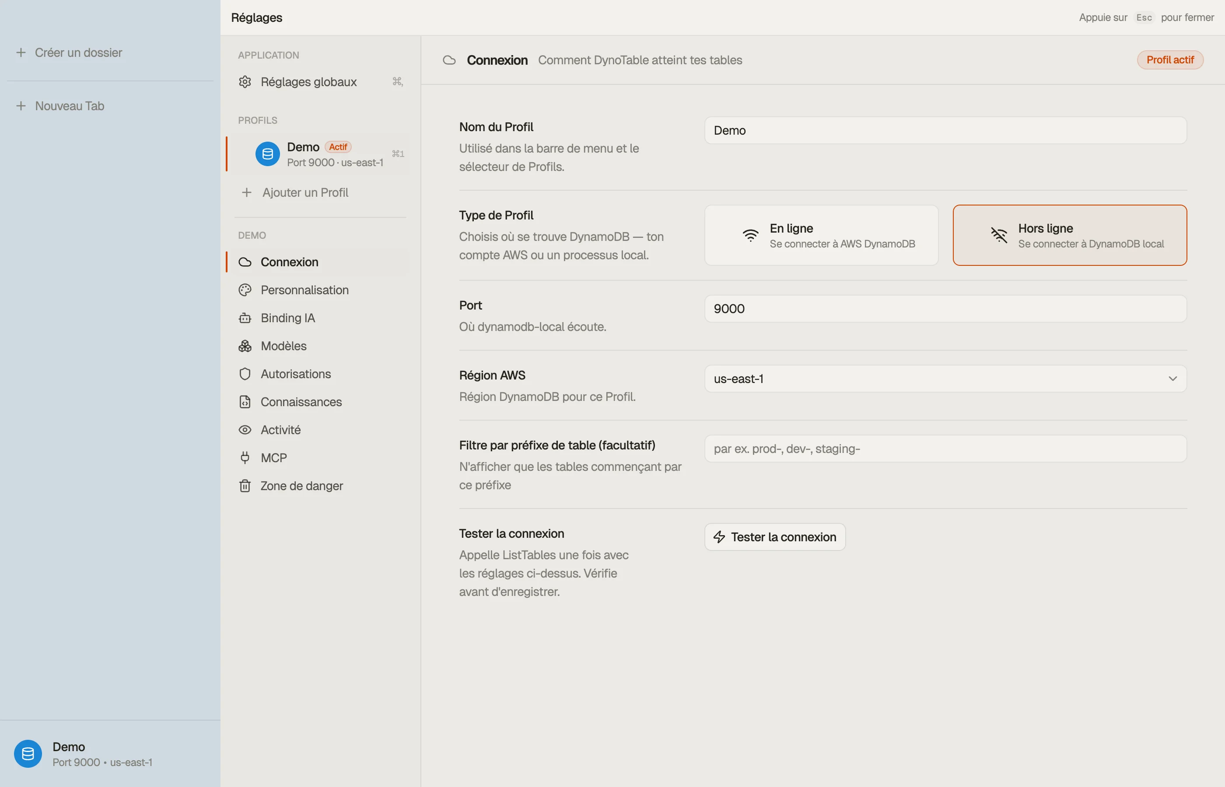This screenshot has height=787, width=1225.
Task: Expand the Région AWS us-east-1 dropdown
Action: point(945,379)
